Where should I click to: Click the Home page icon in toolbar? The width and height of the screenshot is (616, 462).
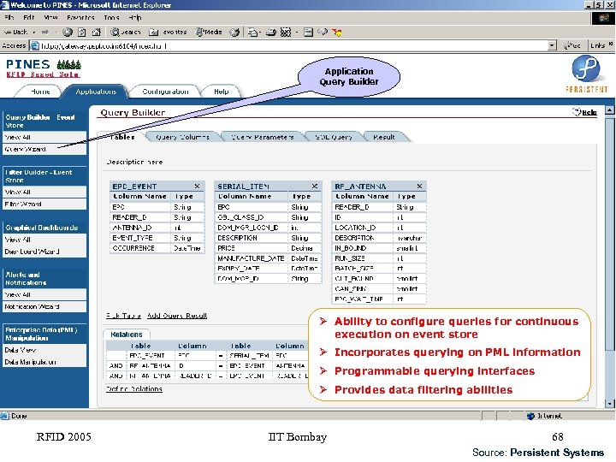point(96,33)
